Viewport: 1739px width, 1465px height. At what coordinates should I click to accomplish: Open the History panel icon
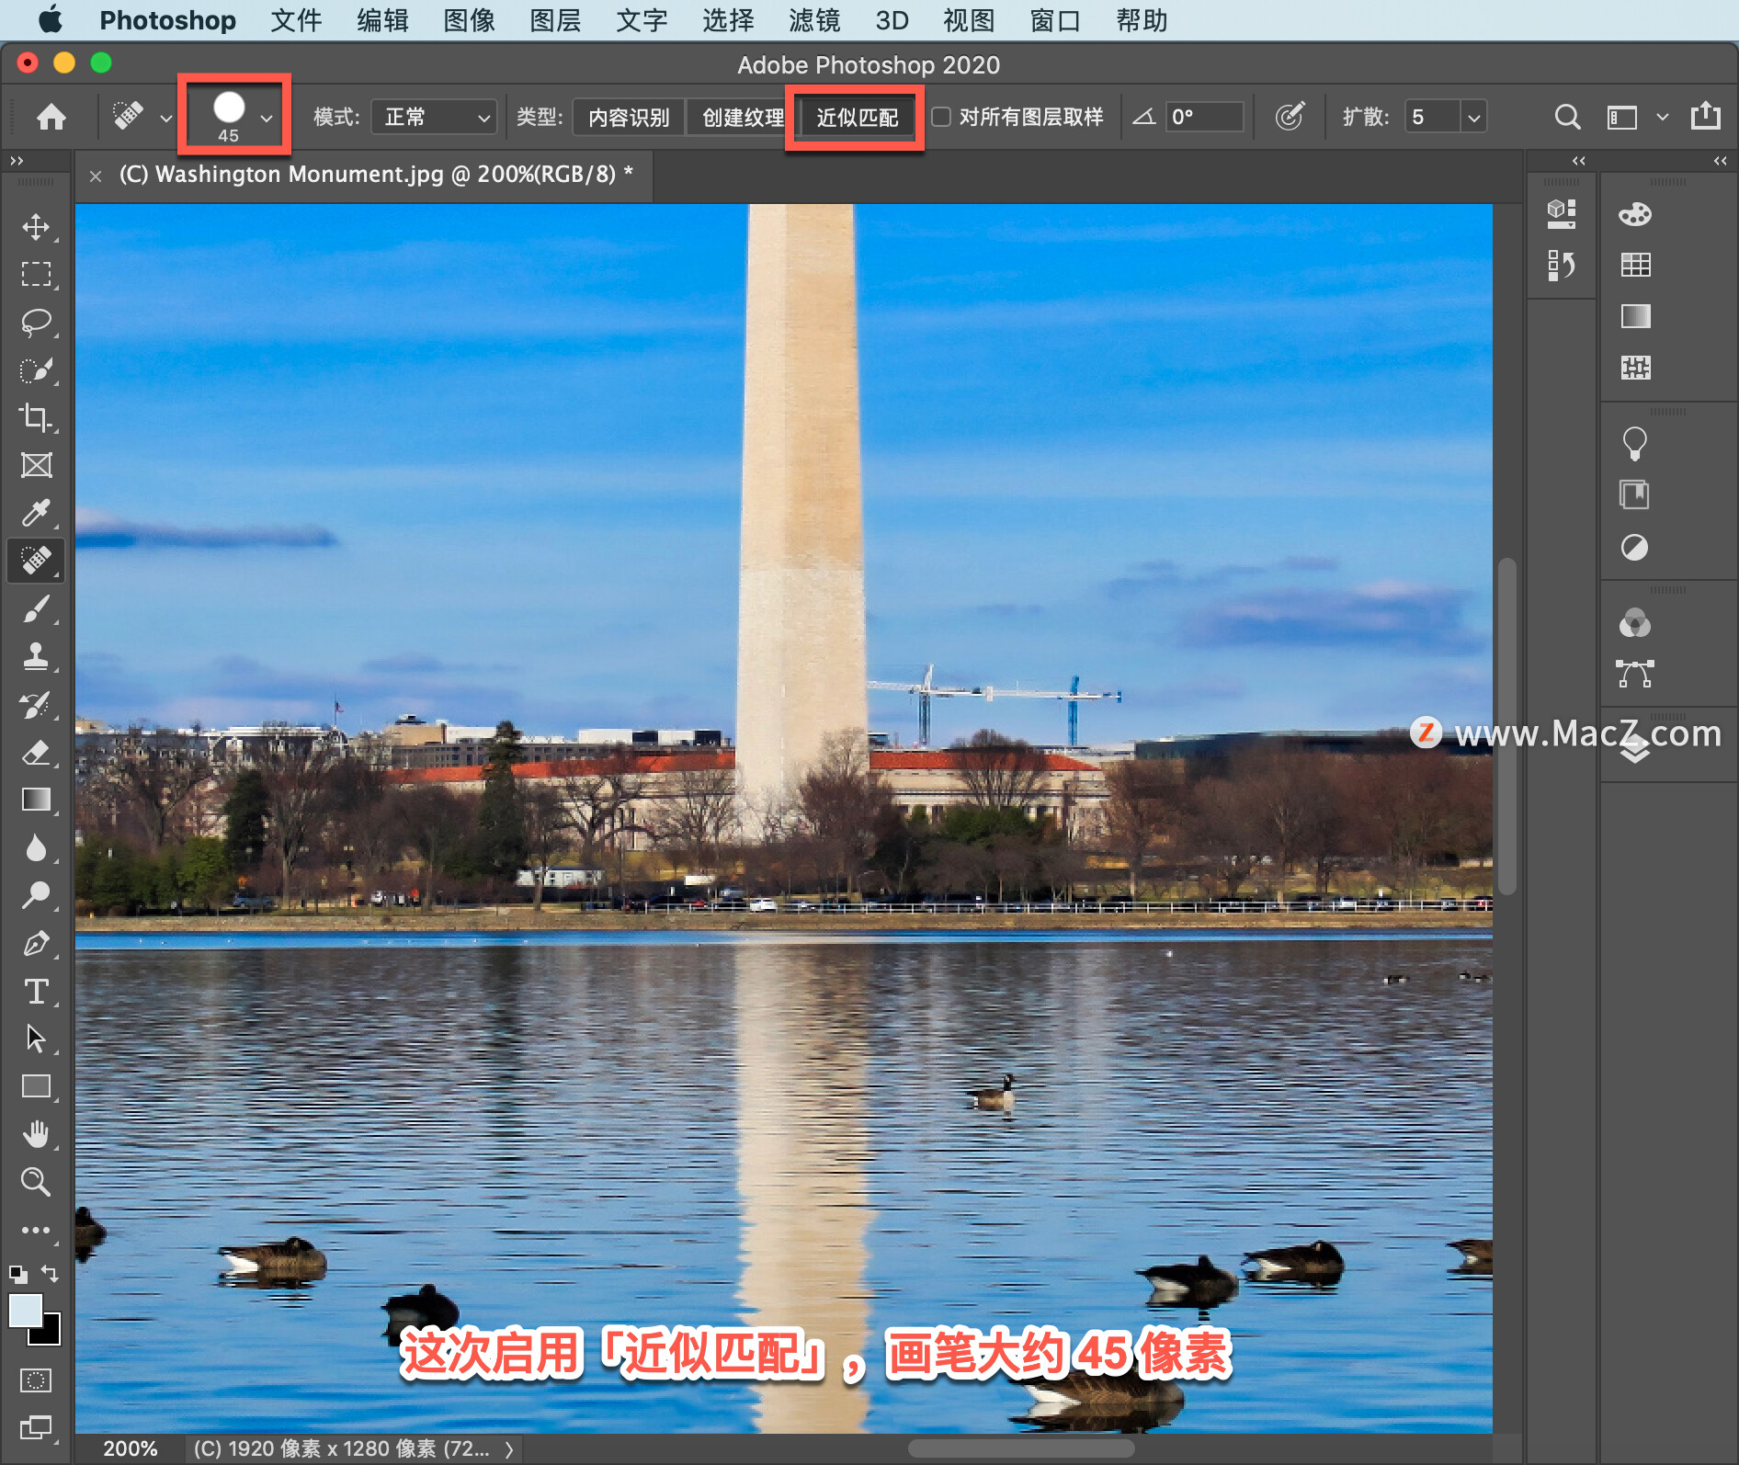click(1561, 266)
